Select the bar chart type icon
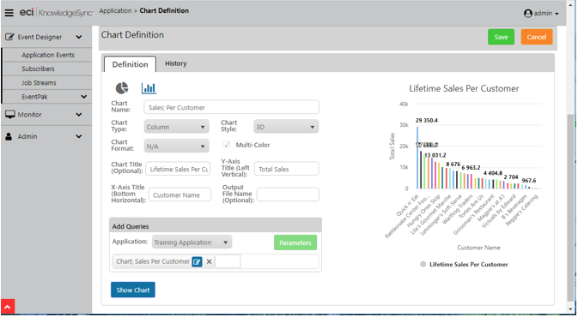 point(149,88)
